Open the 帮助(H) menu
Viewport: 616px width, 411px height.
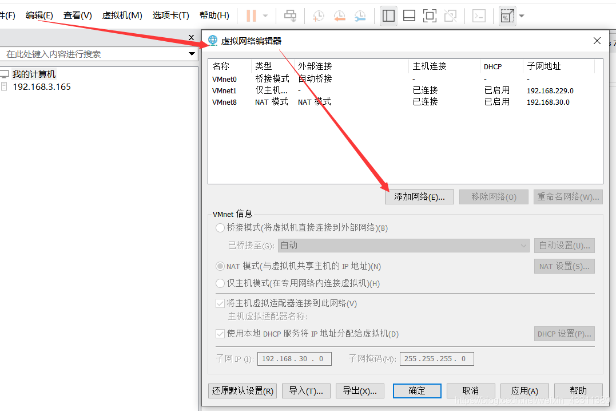point(214,15)
